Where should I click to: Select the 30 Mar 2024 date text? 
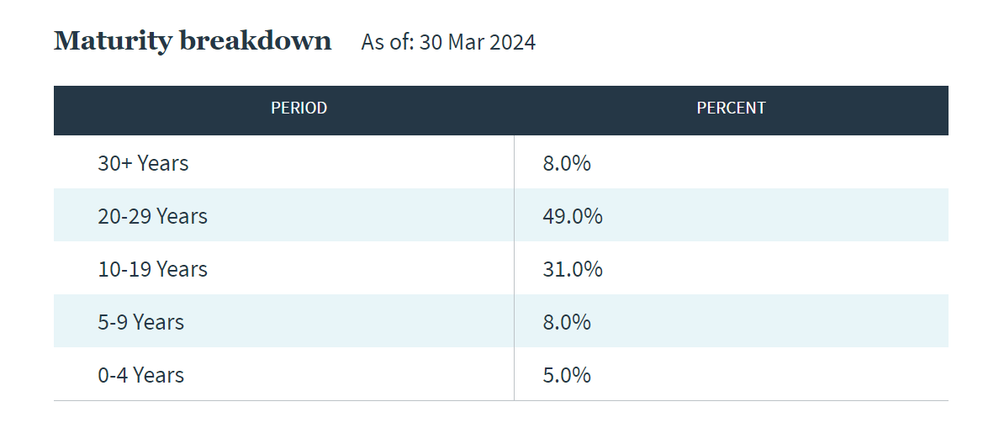[x=477, y=42]
